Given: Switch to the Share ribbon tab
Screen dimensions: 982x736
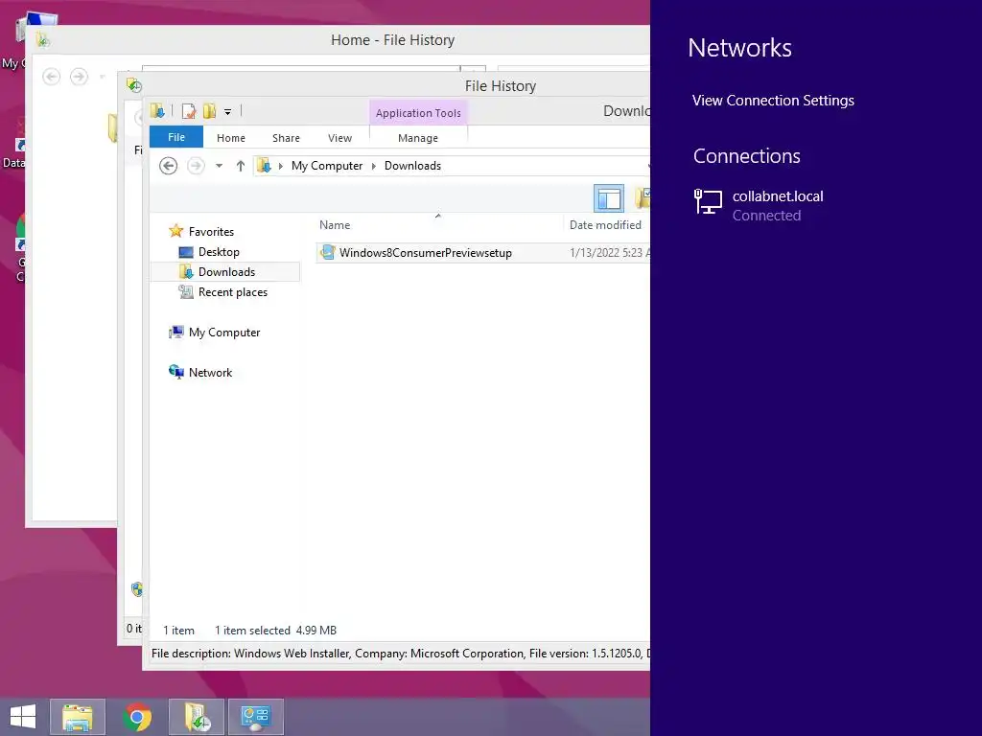Looking at the screenshot, I should 286,138.
